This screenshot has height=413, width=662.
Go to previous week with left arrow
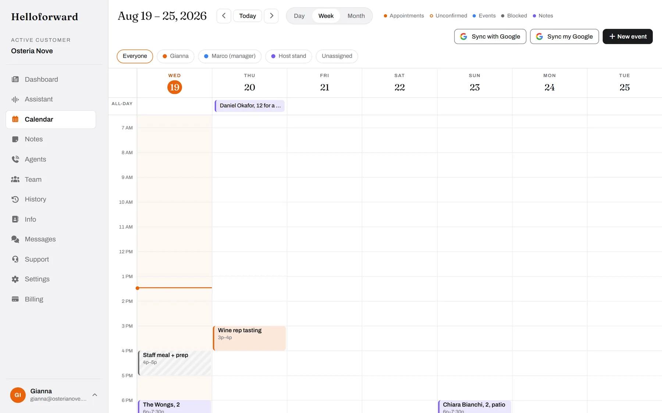[x=224, y=16]
